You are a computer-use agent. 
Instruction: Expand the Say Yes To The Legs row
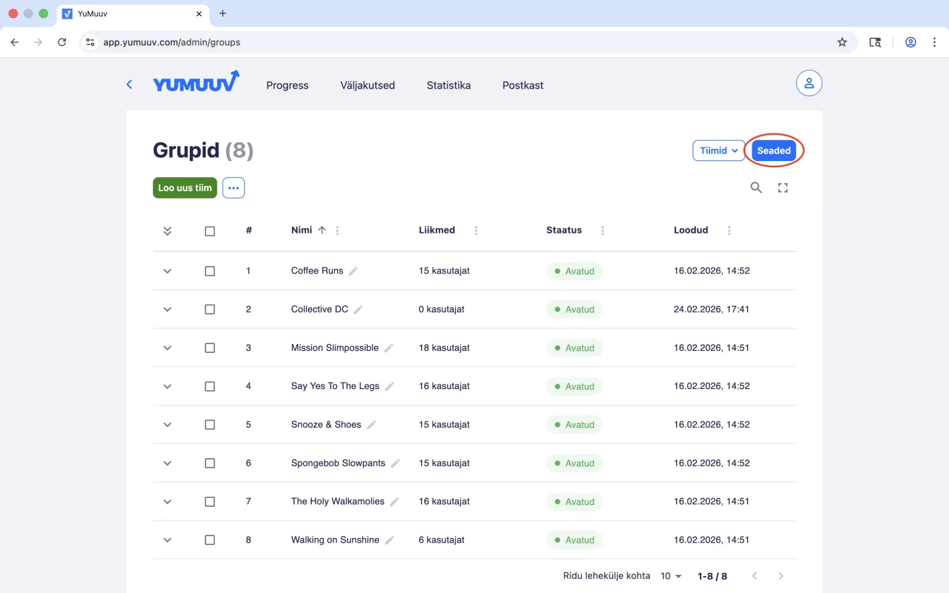coord(167,386)
